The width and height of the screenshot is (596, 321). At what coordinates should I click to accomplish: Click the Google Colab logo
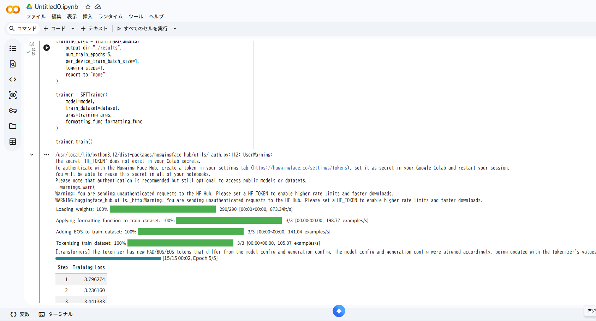click(x=13, y=10)
